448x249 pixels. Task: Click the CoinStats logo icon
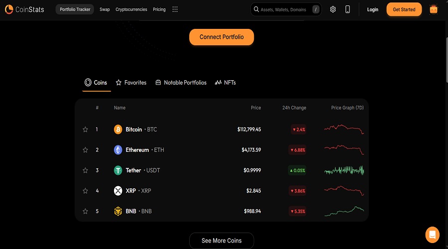tap(9, 9)
